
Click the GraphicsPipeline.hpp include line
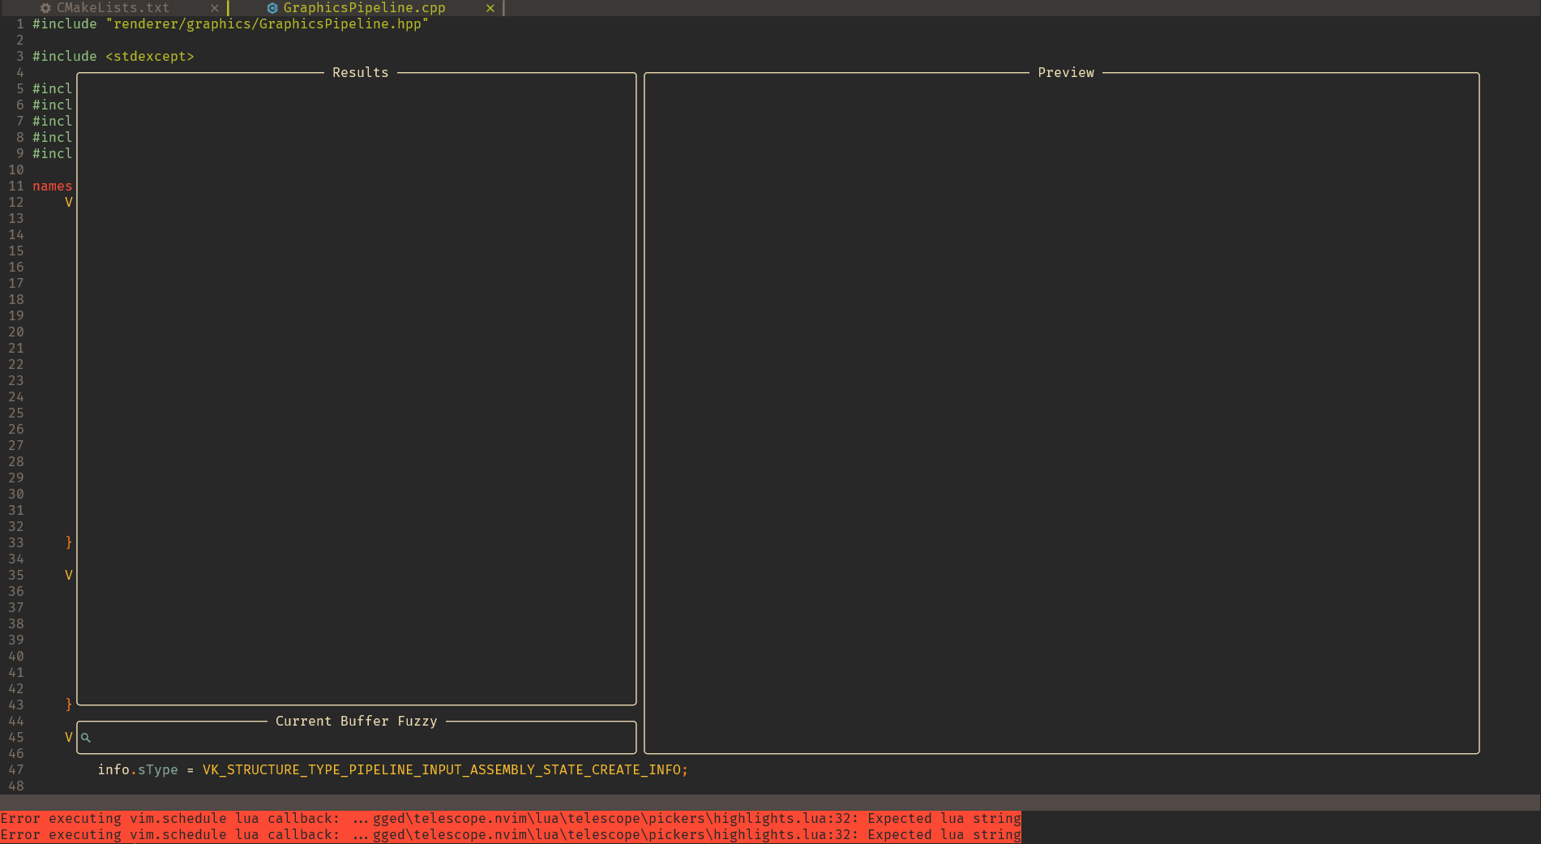click(231, 24)
